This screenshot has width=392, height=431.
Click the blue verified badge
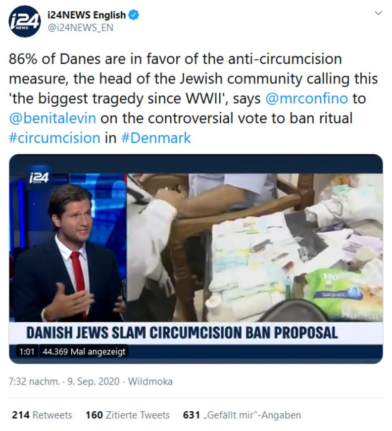click(134, 15)
